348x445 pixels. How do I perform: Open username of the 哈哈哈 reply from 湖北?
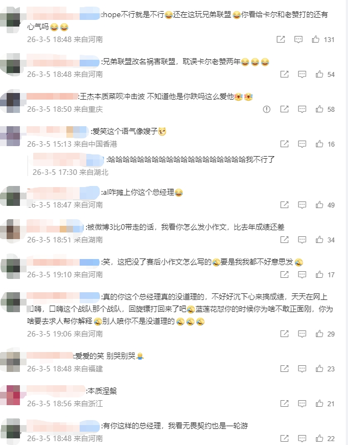(x=69, y=159)
